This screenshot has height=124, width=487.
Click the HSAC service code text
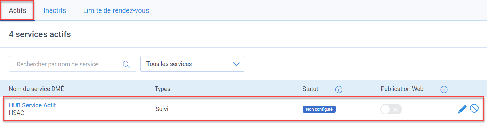[x=17, y=113]
